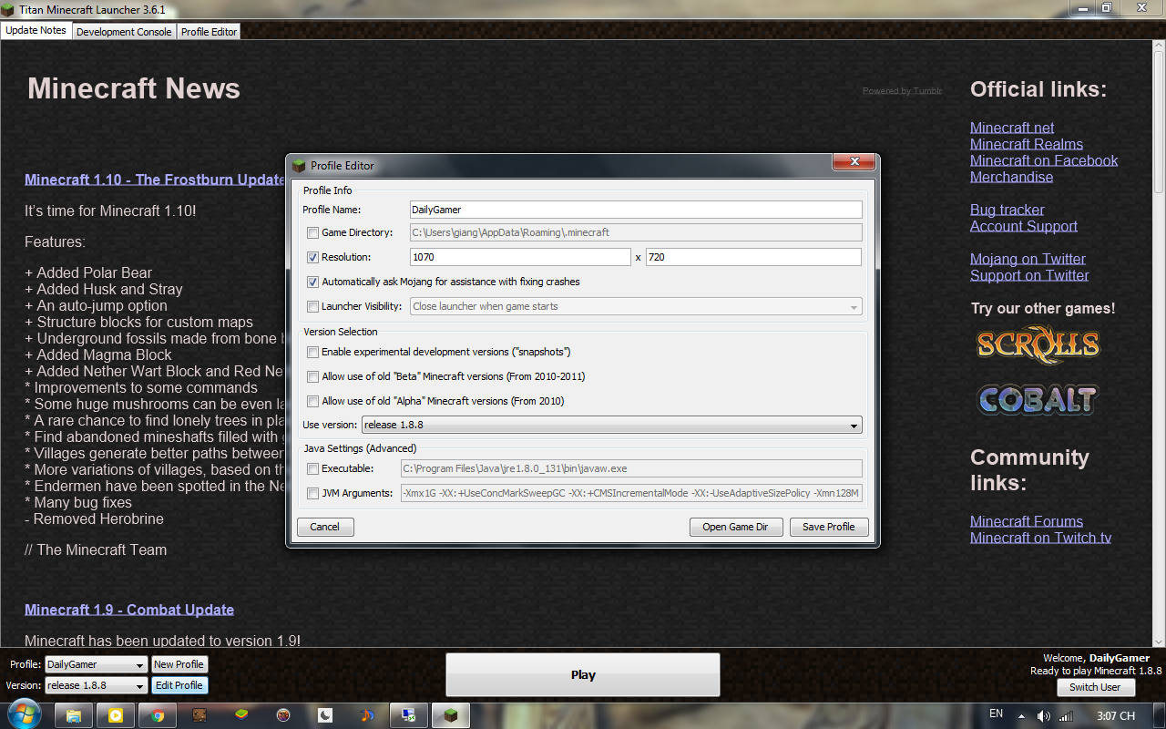The height and width of the screenshot is (729, 1166).
Task: Enable the JVM Arguments checkbox
Action: click(x=313, y=494)
